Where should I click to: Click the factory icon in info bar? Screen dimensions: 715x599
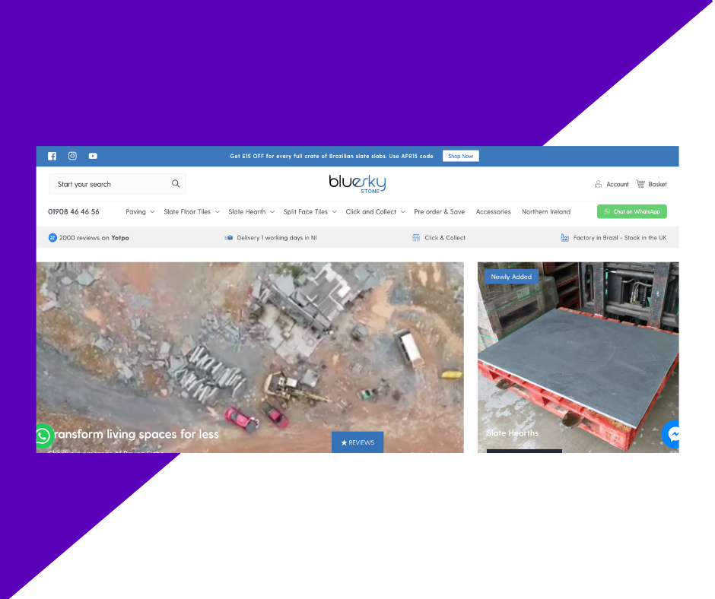point(564,237)
